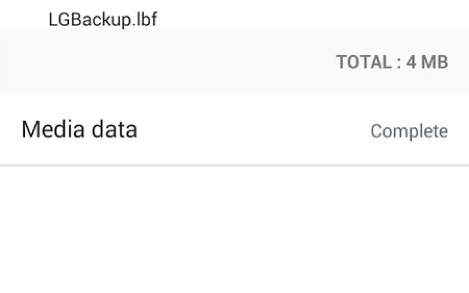This screenshot has height=293, width=469.
Task: Tap the Media data row label
Action: click(x=79, y=129)
